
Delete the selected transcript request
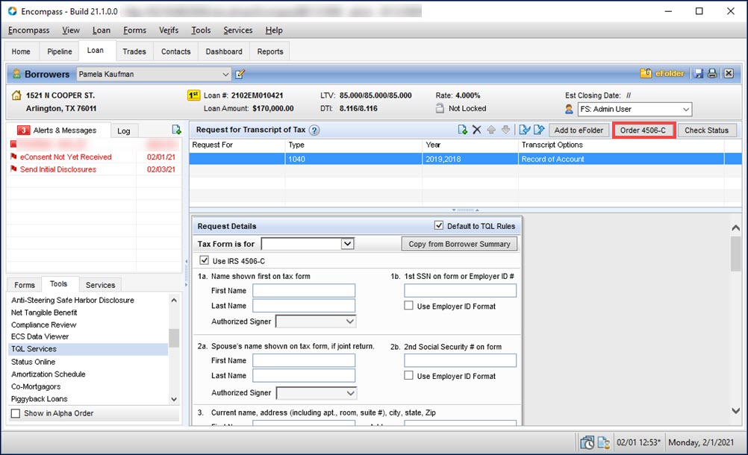[476, 130]
